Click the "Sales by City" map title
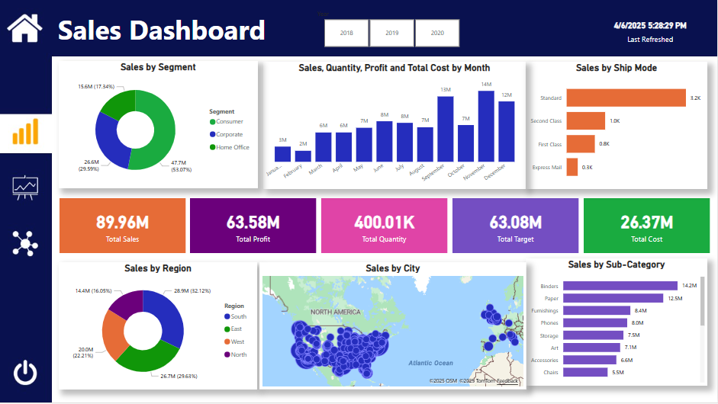Image resolution: width=718 pixels, height=404 pixels. [392, 268]
